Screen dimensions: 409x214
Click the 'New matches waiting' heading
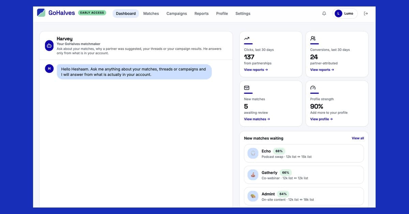point(263,138)
